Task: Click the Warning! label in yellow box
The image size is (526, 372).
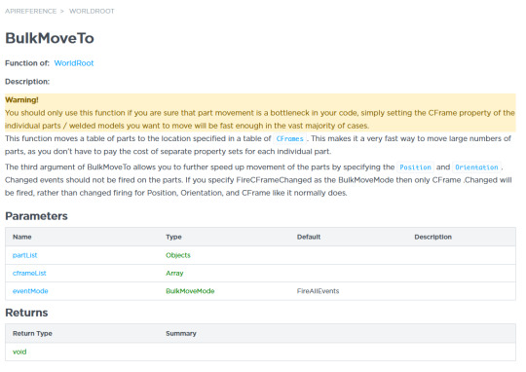Action: pyautogui.click(x=21, y=100)
